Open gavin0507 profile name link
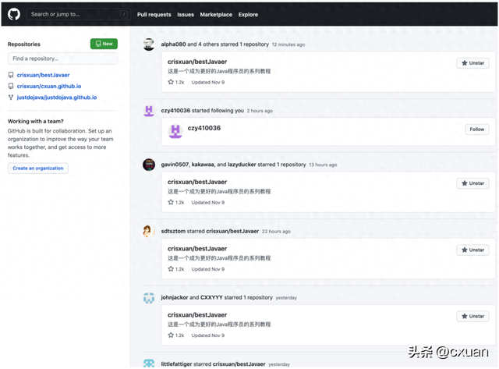The image size is (499, 369). click(175, 165)
